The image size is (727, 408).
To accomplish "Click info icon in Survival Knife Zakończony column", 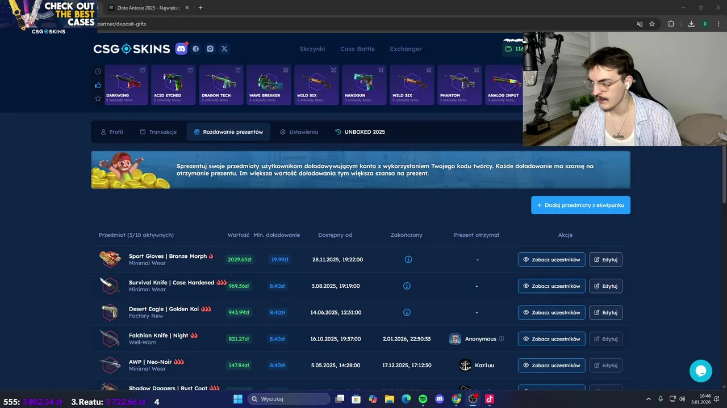I will click(x=407, y=286).
